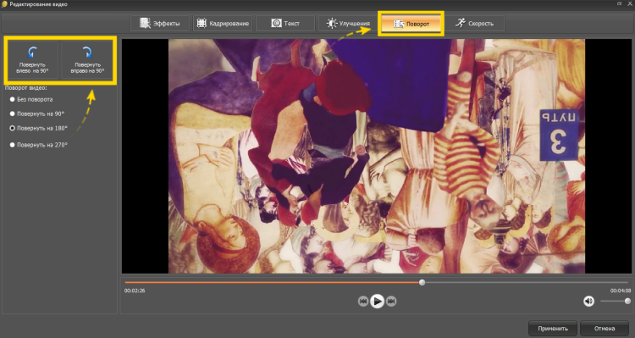Click the playback progress slider knob

422,282
